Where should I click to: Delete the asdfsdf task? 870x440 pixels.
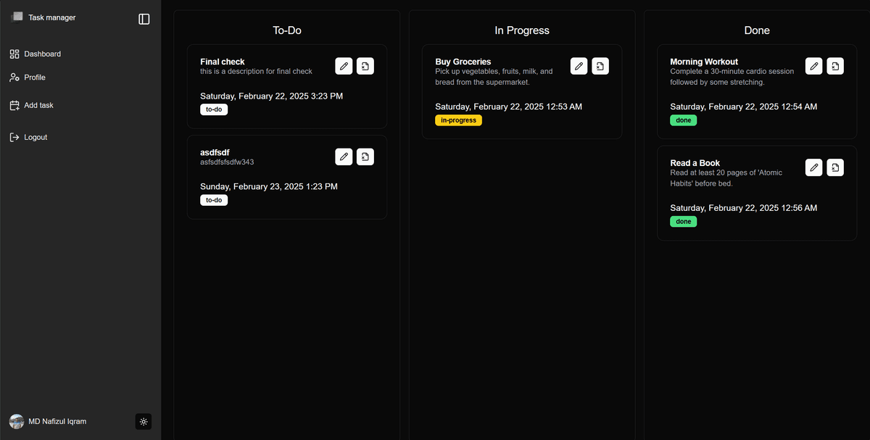365,157
